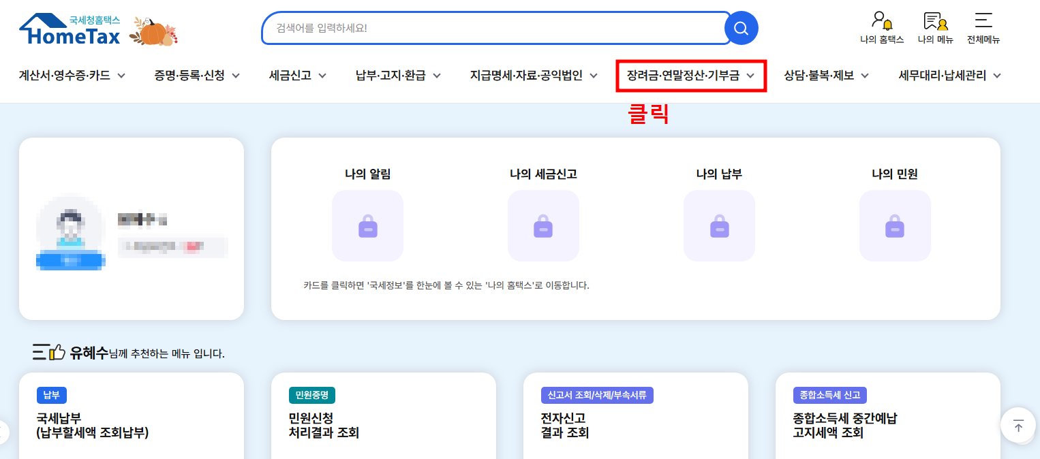Select the 계산서·영수증·카드 menu item
This screenshot has height=459, width=1040.
(x=65, y=76)
